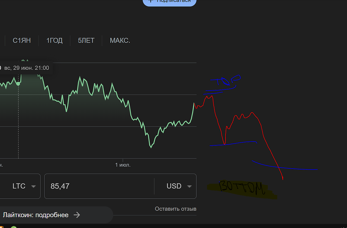Click the arrow icon beside Лайткоин: подробнее
Image resolution: width=347 pixels, height=228 pixels.
[77, 215]
